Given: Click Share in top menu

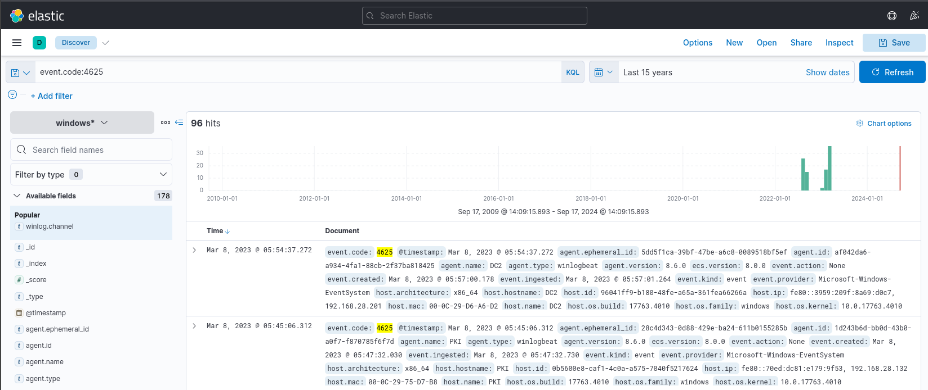Looking at the screenshot, I should (x=801, y=43).
